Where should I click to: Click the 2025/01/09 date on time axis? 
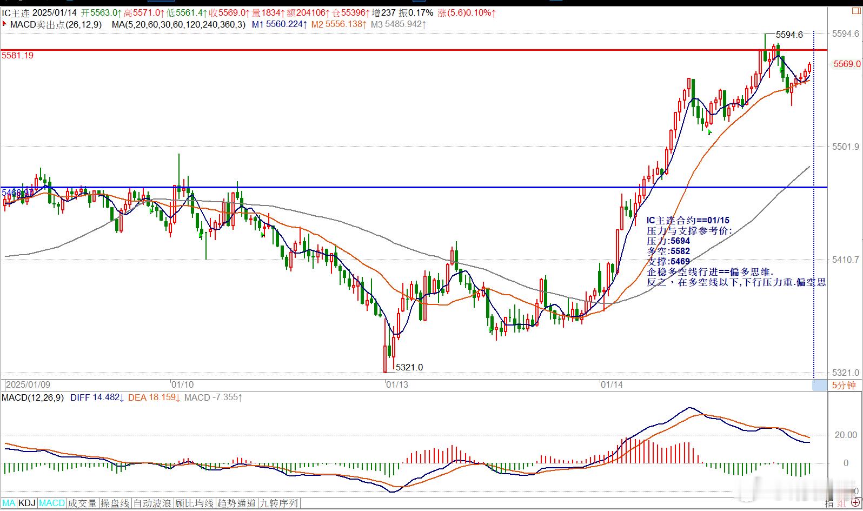[28, 384]
